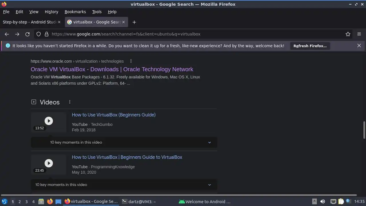Click the 'YouTube · TechGumbo' source text
The image size is (366, 206).
92,124
